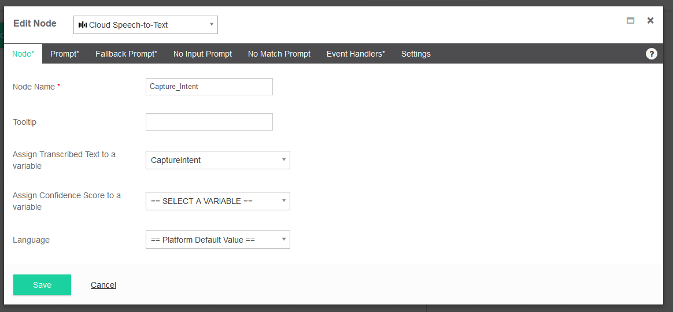Click the Cloud Speech-to-Text waveform icon

tap(83, 25)
